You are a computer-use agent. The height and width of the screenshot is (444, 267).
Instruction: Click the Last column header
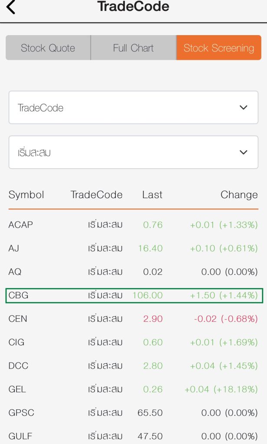[x=152, y=195]
